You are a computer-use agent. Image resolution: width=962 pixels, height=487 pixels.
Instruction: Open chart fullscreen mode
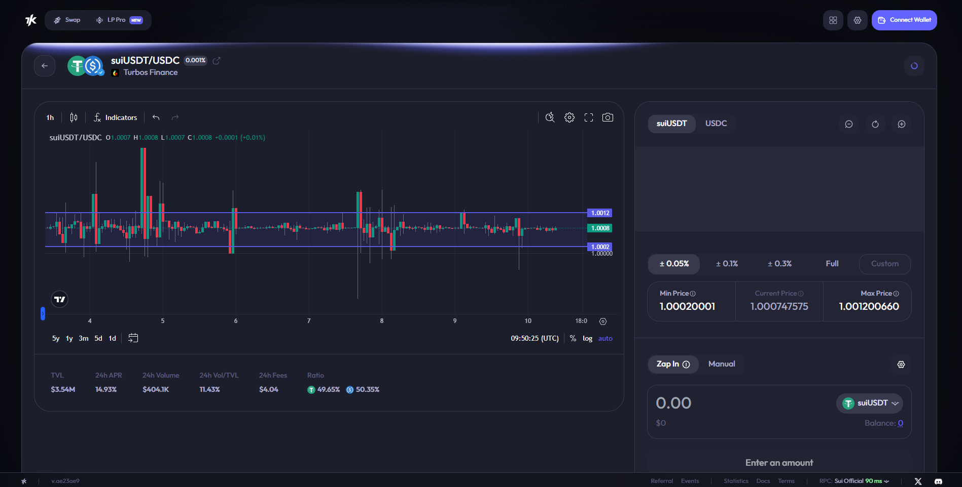(588, 117)
